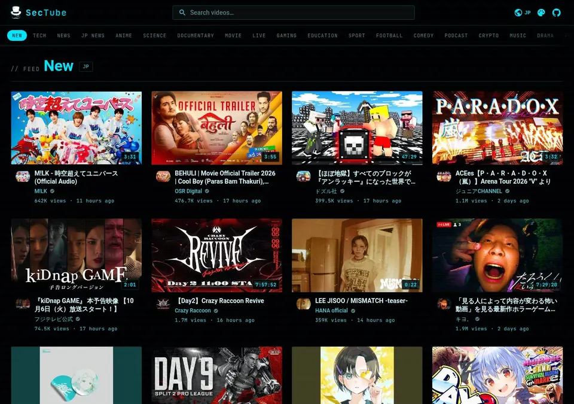Image resolution: width=574 pixels, height=404 pixels.
Task: Click ジュニアCHANNEL channel avatar
Action: point(444,177)
